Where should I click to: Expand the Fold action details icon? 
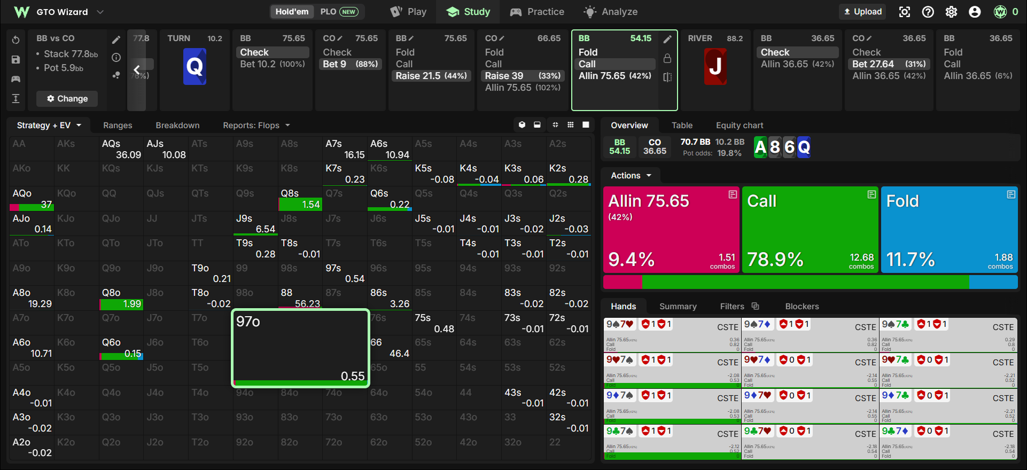pos(1011,194)
